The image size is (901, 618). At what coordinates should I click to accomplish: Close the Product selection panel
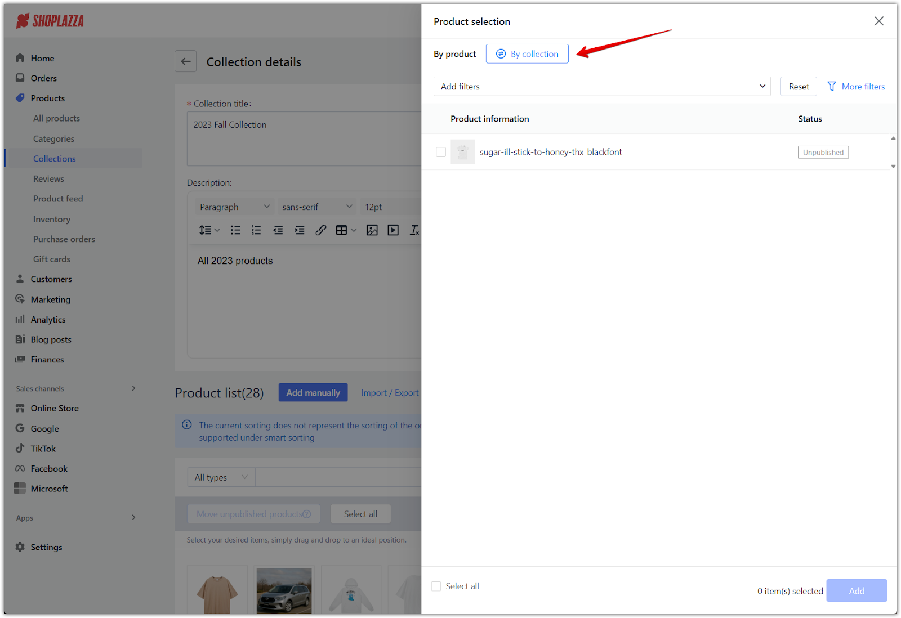[878, 21]
